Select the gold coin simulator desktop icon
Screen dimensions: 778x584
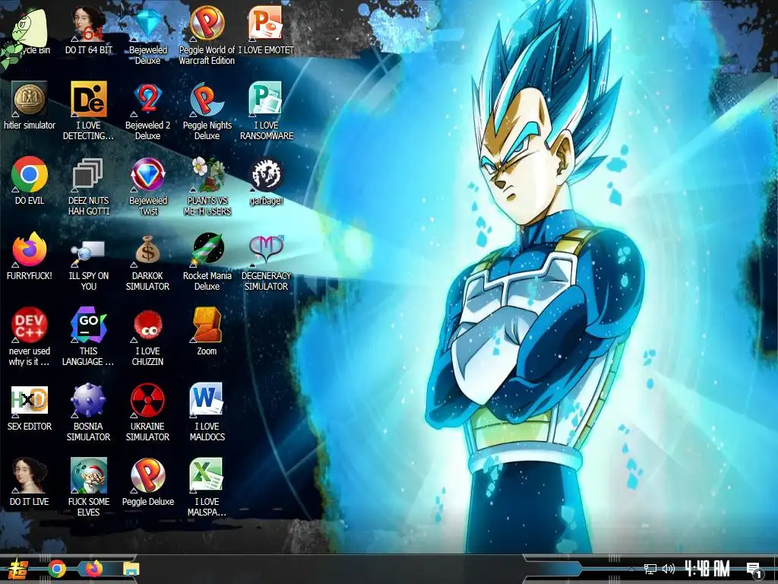(x=30, y=100)
